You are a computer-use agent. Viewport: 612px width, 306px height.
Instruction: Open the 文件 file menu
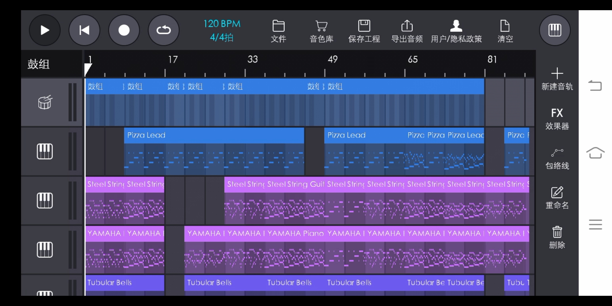(x=279, y=31)
